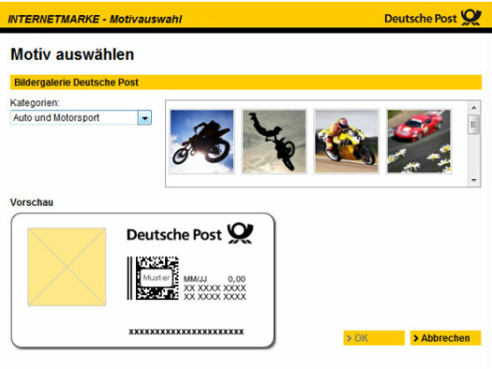Click the Muster data matrix code in preview
Image resolution: width=492 pixels, height=369 pixels.
[157, 278]
